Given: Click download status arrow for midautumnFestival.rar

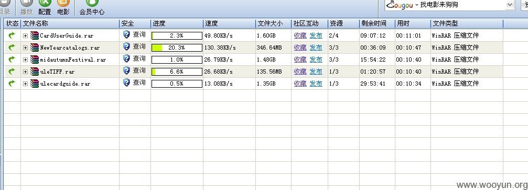Looking at the screenshot, I should 12,60.
